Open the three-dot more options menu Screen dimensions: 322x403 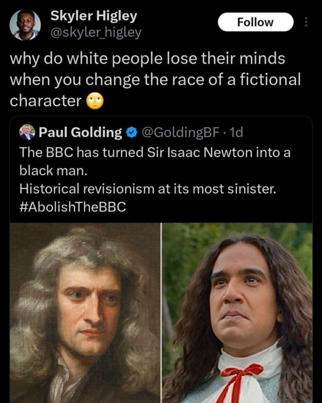point(305,22)
